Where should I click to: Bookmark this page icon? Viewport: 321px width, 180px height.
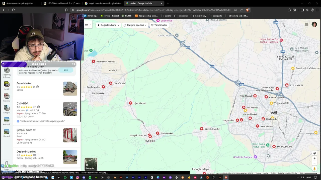[x=66, y=10]
